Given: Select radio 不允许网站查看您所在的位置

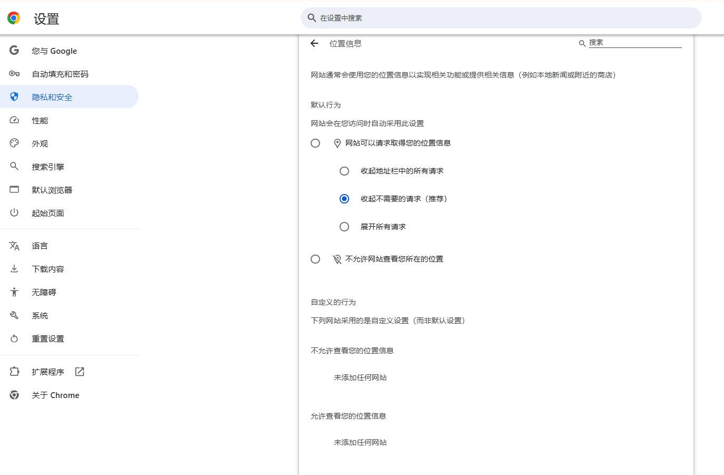Looking at the screenshot, I should [x=315, y=259].
